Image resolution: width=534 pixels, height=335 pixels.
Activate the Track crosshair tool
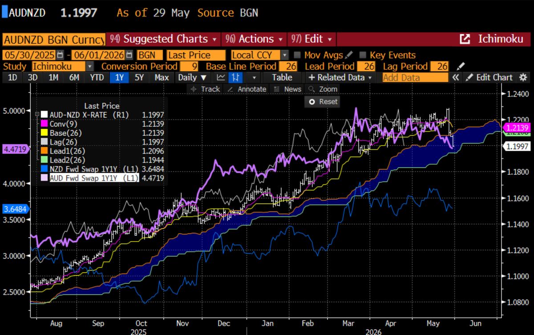(205, 89)
